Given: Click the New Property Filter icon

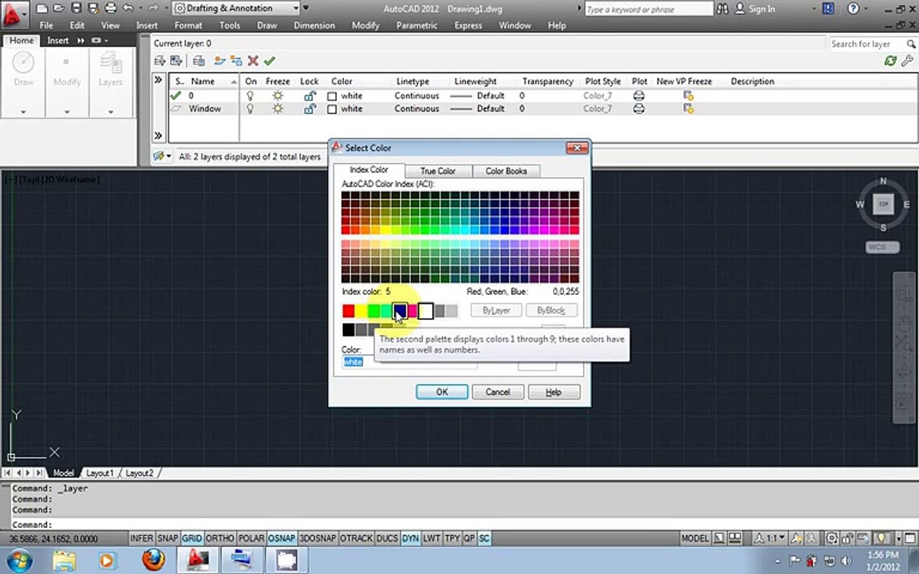Looking at the screenshot, I should 160,61.
